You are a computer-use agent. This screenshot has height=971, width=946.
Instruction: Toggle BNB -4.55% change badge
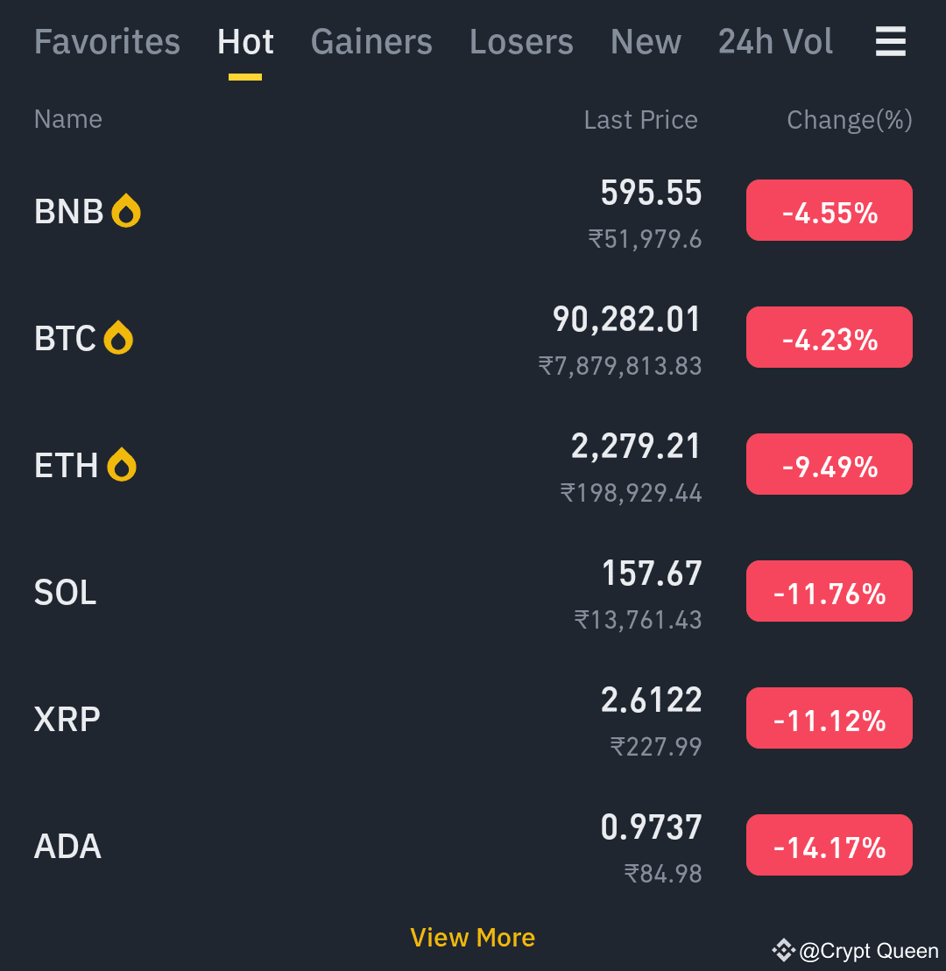pyautogui.click(x=829, y=210)
